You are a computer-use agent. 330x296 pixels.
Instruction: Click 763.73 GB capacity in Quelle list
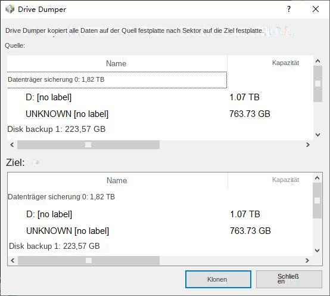[250, 114]
